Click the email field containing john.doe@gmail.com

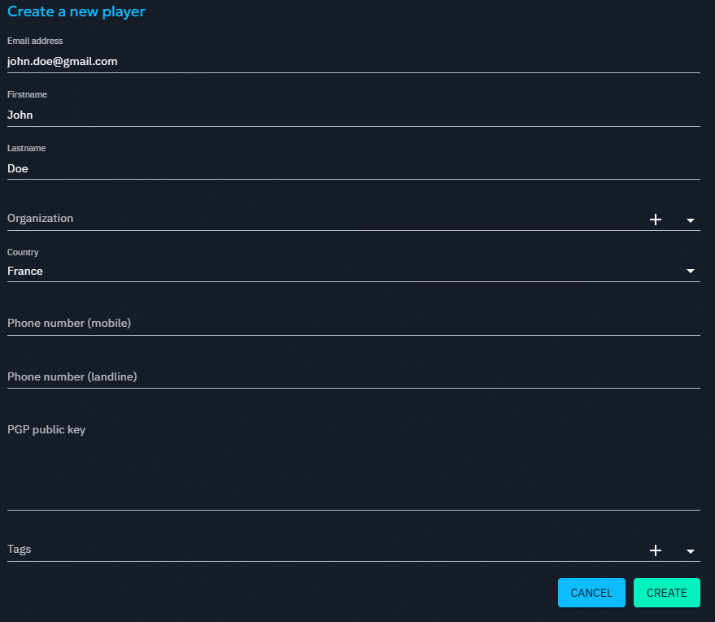click(x=325, y=61)
